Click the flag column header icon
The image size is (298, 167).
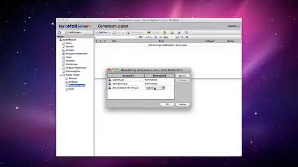(x=105, y=41)
